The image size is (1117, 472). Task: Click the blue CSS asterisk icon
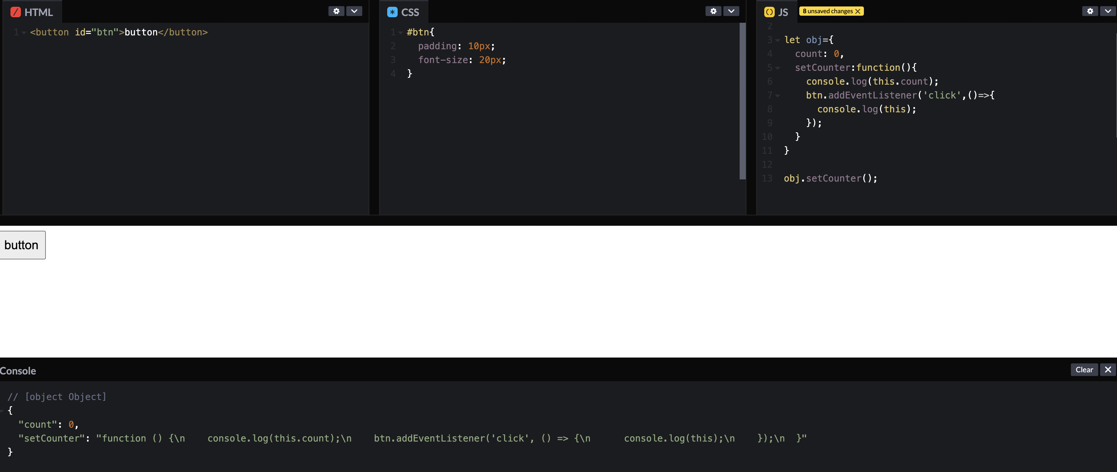(392, 12)
